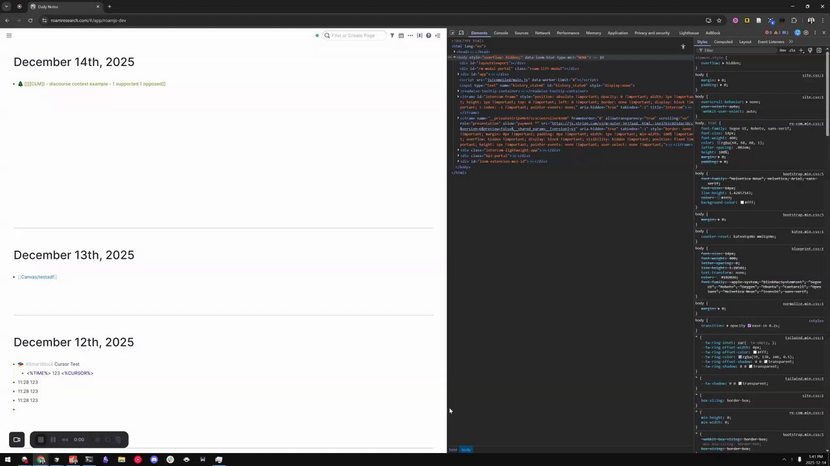Screen dimensions: 830x466
Task: Open Discord from the taskbar
Action: 154,460
